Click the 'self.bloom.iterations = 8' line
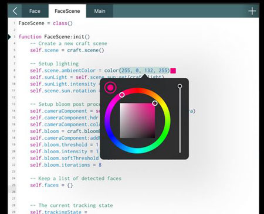 point(66,165)
